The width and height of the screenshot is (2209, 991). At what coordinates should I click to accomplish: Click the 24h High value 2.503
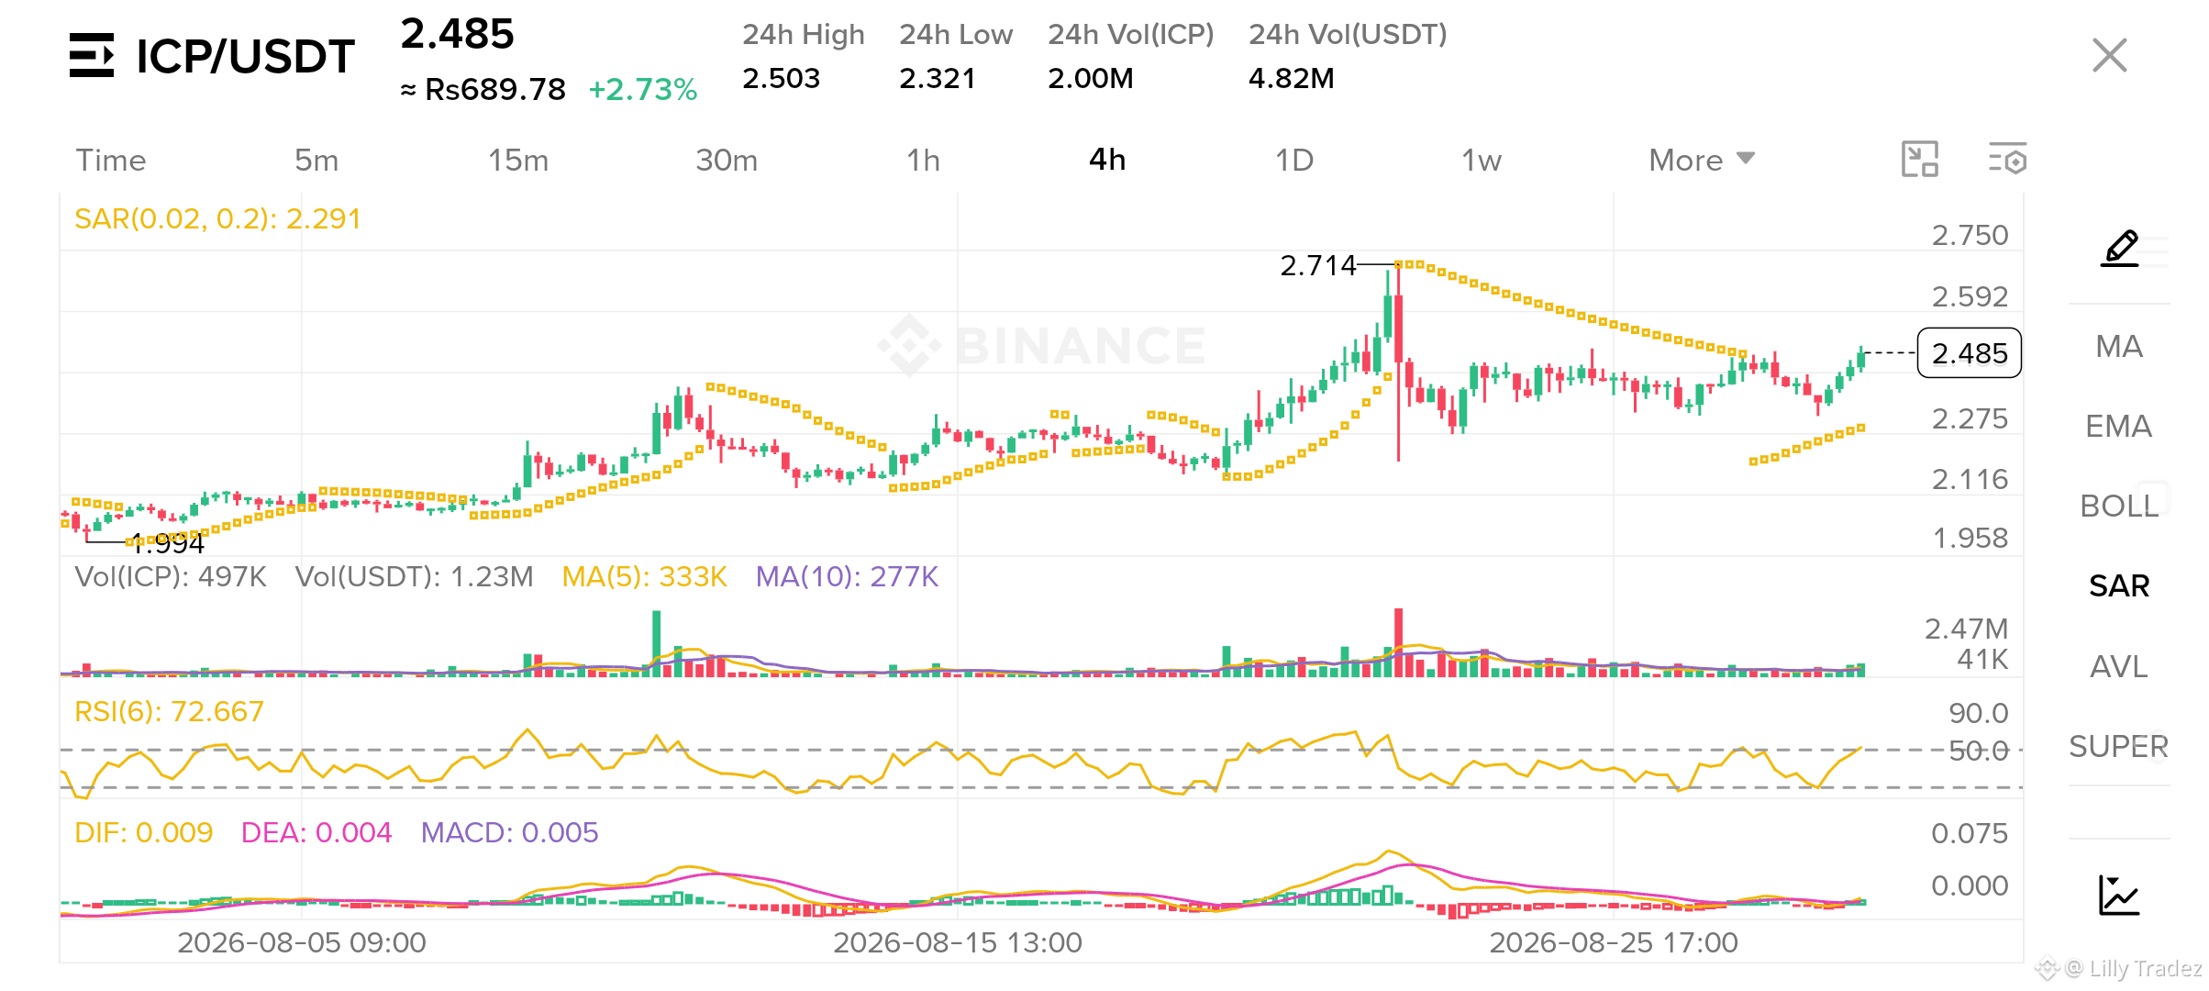(782, 78)
